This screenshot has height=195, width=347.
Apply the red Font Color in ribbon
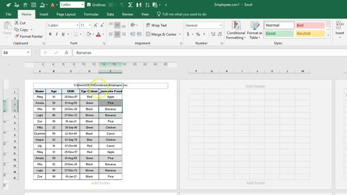(99, 34)
